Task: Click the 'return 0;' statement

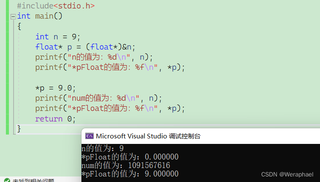Action: pyautogui.click(x=55, y=119)
